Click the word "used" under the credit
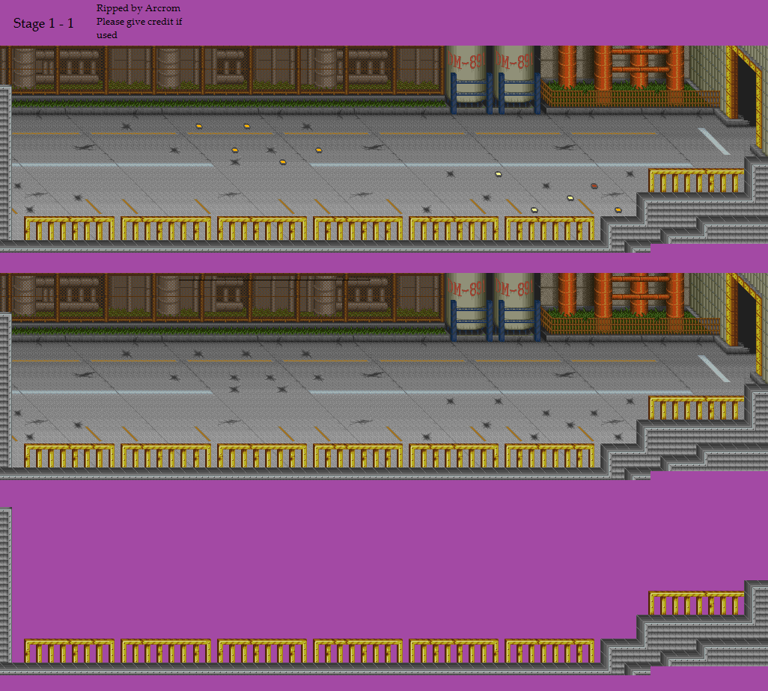This screenshot has width=768, height=691. coord(107,35)
